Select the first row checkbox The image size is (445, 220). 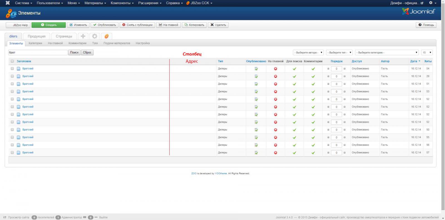pyautogui.click(x=12, y=69)
